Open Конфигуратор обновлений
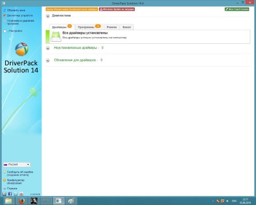The image size is (256, 205). point(16,182)
